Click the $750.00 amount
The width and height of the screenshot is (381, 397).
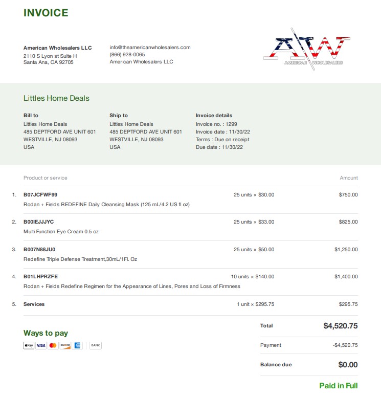pyautogui.click(x=348, y=195)
